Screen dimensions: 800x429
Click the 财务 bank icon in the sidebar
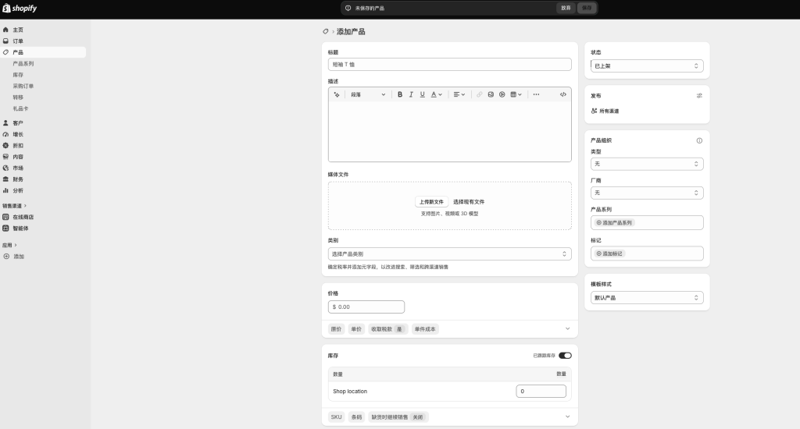coord(5,179)
